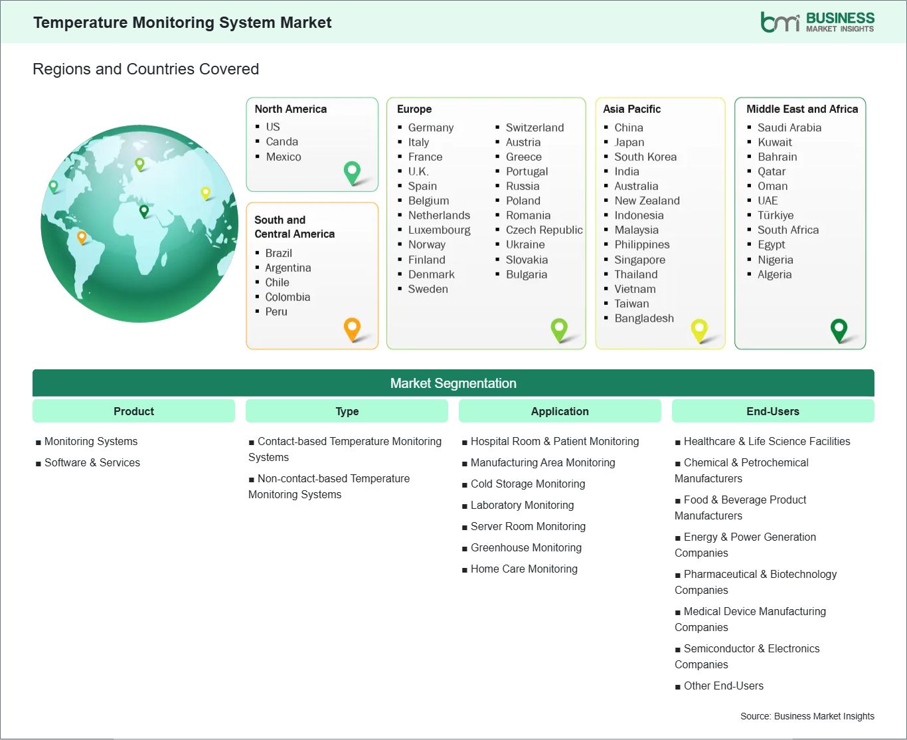The image size is (907, 740).
Task: Click Colombia in South America list
Action: click(x=288, y=297)
